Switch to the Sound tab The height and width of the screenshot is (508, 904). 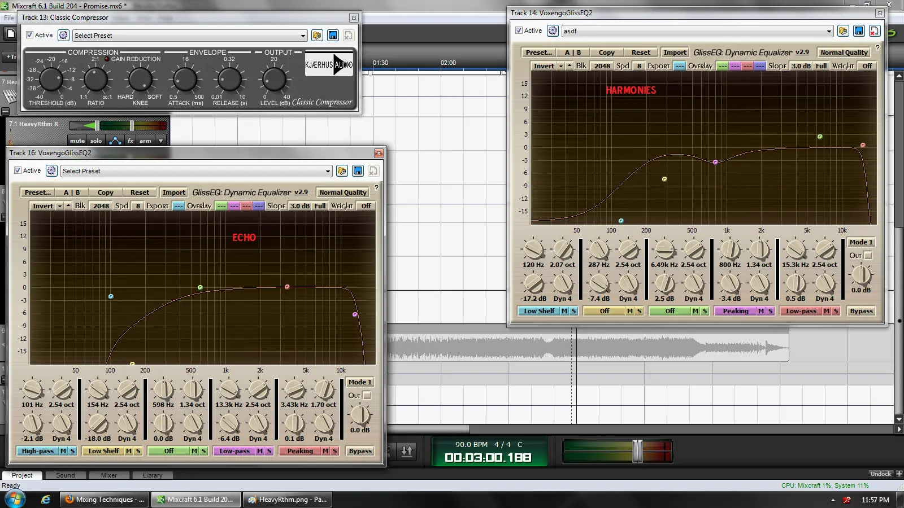pyautogui.click(x=65, y=475)
